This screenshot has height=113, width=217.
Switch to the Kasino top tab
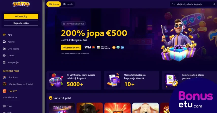pos(54,4)
